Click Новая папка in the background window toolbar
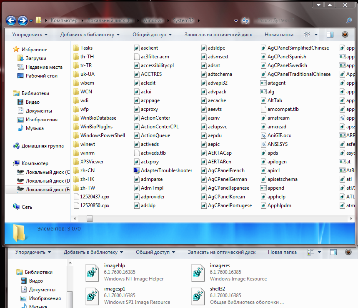This screenshot has height=308, width=358. pyautogui.click(x=282, y=252)
